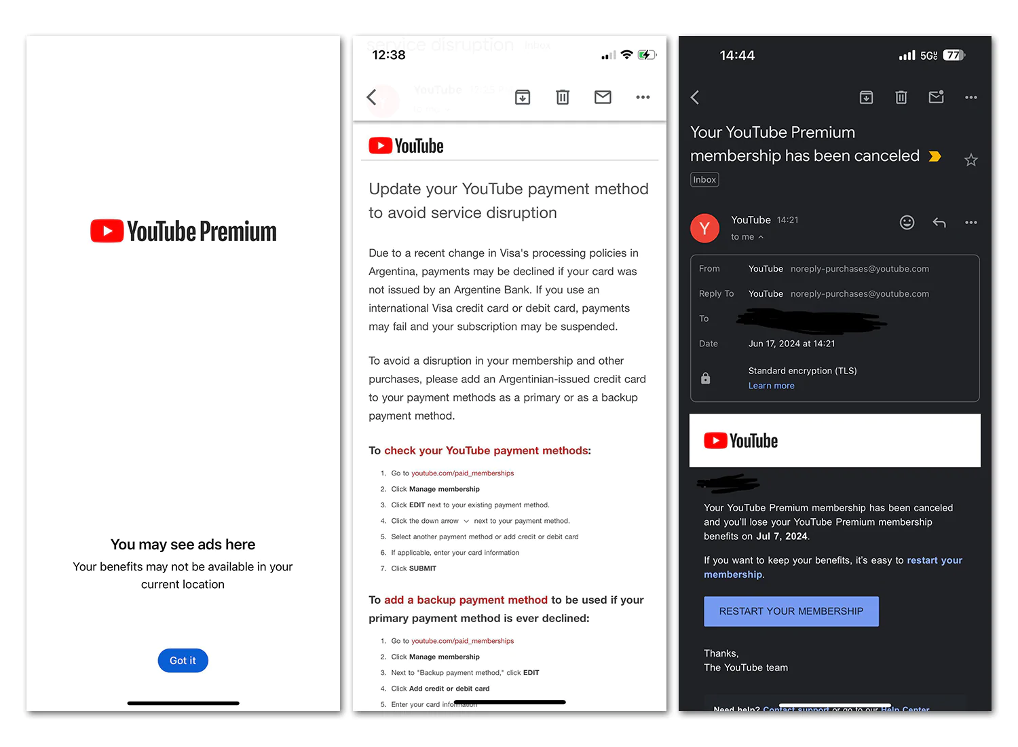Image resolution: width=1018 pixels, height=747 pixels.
Task: Click 'Jul 7, 2024' bold date
Action: click(781, 536)
